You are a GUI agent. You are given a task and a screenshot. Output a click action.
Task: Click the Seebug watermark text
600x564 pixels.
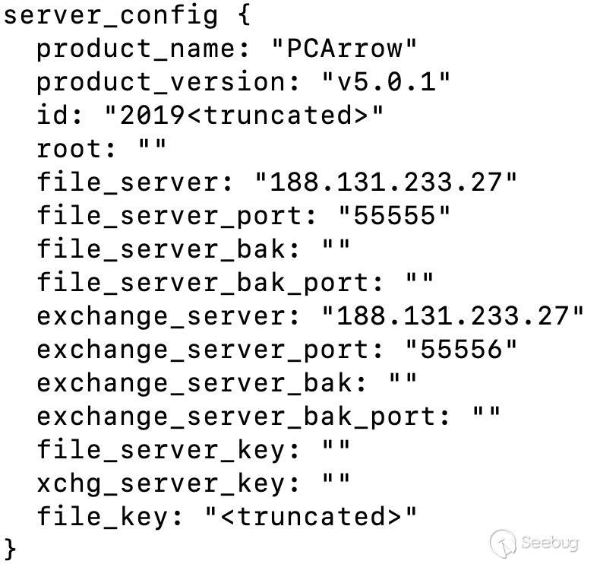(x=550, y=543)
